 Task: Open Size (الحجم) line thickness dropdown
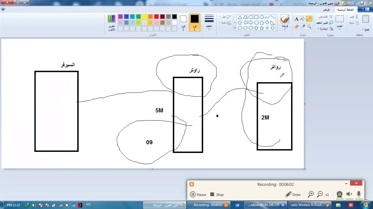click(209, 22)
